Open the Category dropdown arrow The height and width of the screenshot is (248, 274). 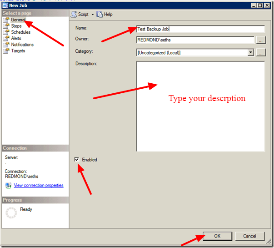point(251,52)
